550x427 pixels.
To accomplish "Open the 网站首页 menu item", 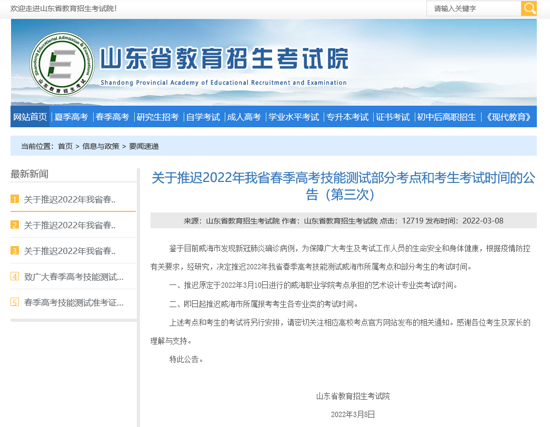I will click(x=30, y=117).
